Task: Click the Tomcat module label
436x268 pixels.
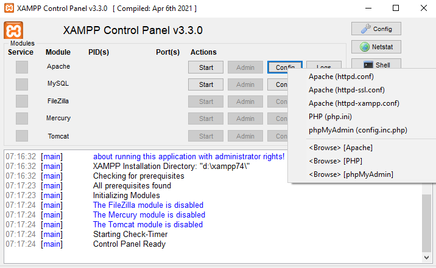Action: click(x=58, y=136)
